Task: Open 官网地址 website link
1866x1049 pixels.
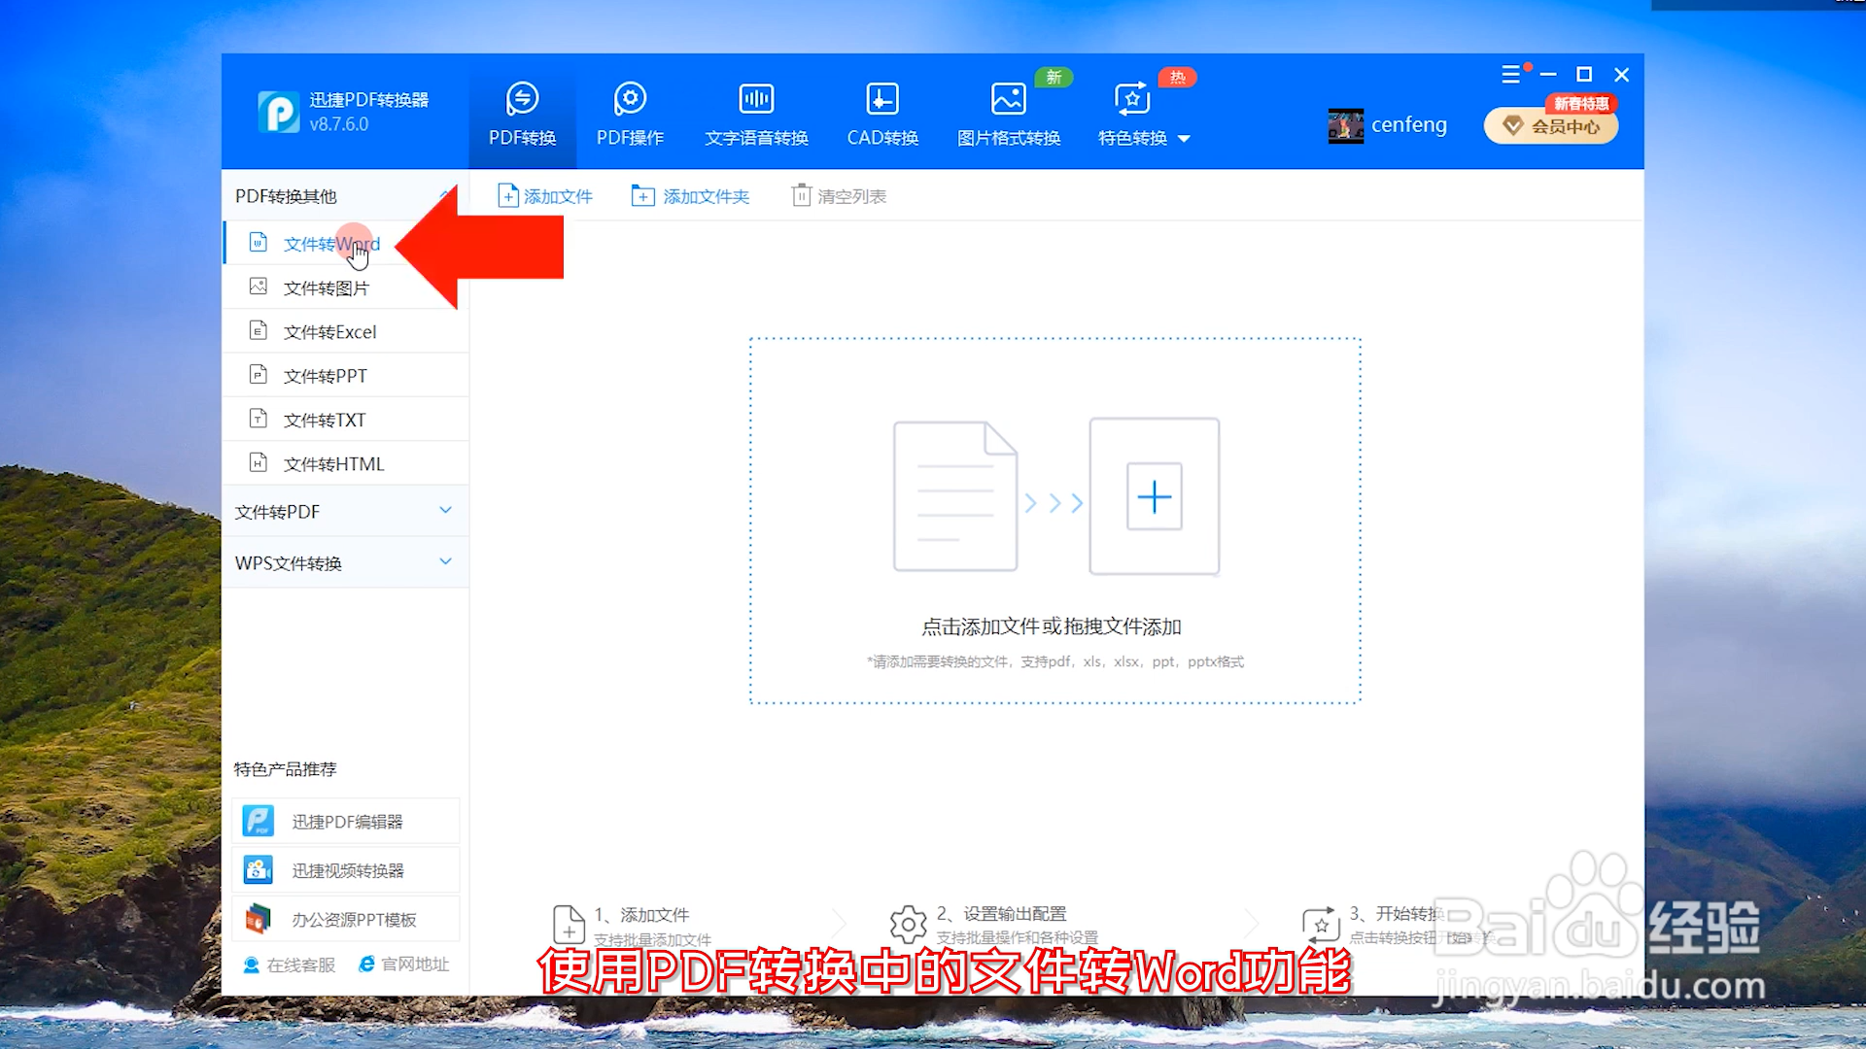Action: click(x=403, y=964)
